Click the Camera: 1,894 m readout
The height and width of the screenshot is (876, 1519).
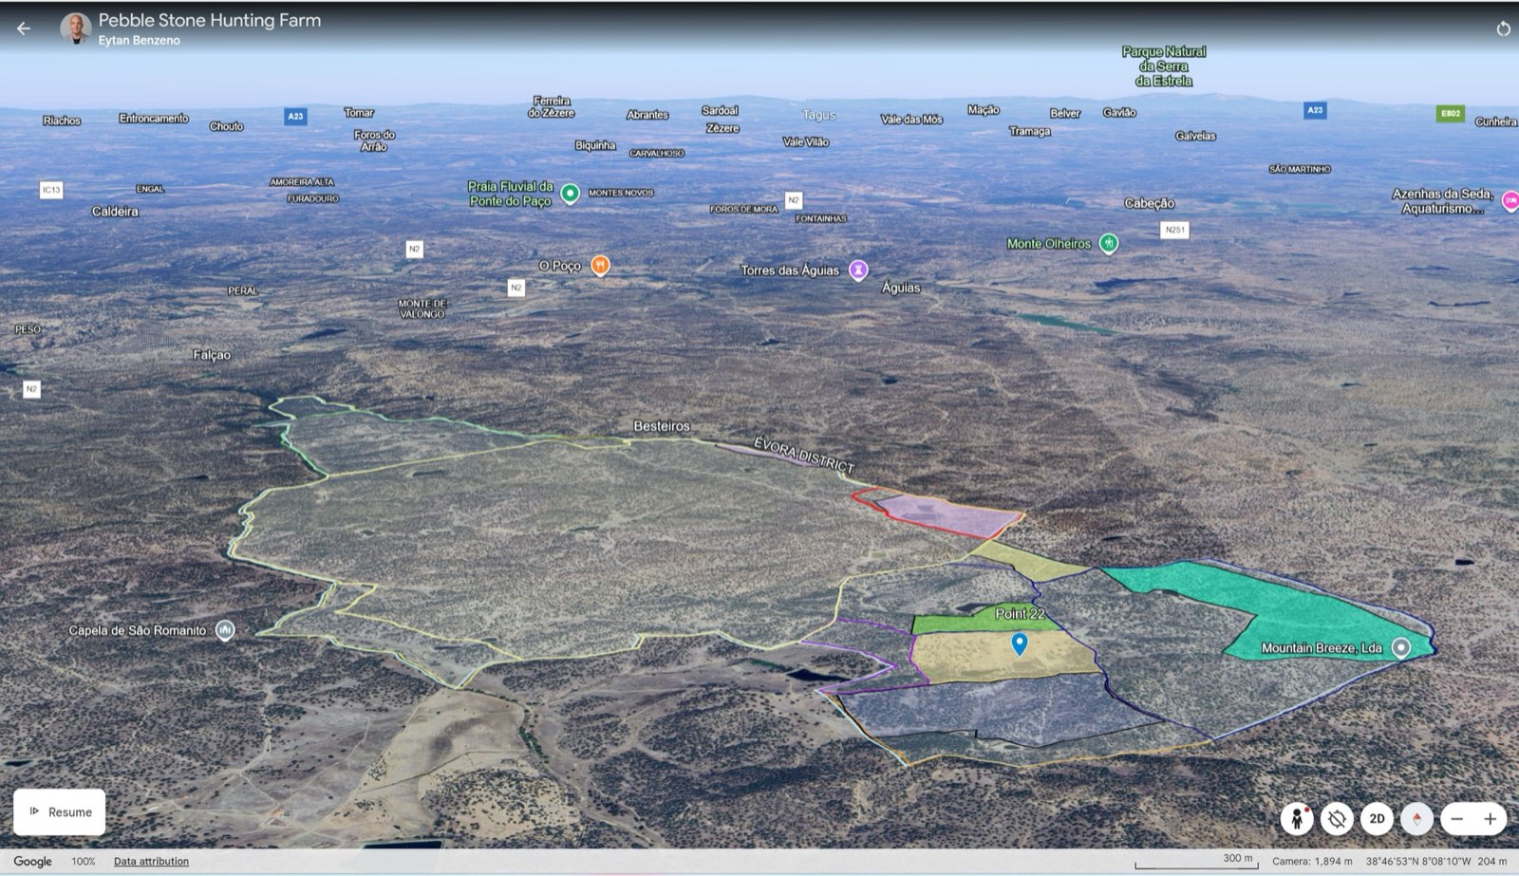(x=1312, y=861)
